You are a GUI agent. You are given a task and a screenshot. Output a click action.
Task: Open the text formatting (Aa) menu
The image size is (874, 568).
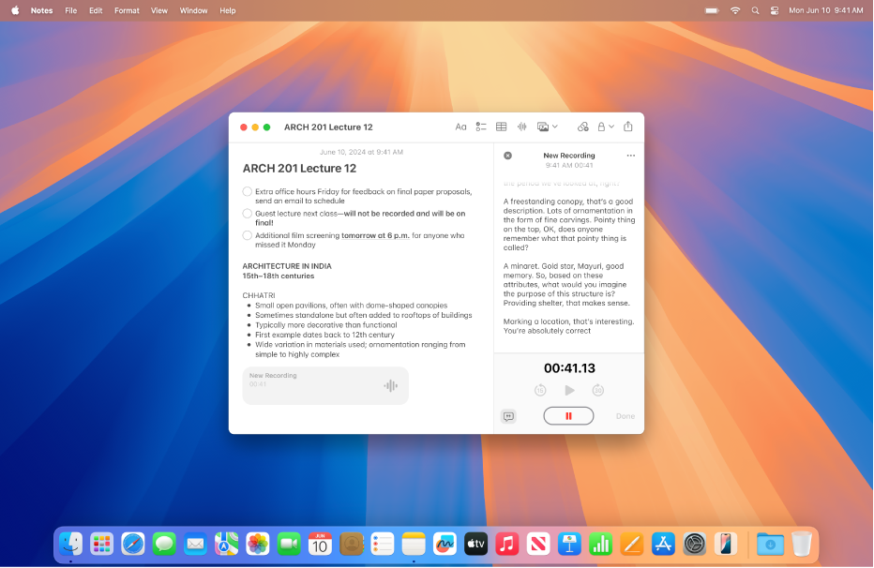[x=461, y=127]
